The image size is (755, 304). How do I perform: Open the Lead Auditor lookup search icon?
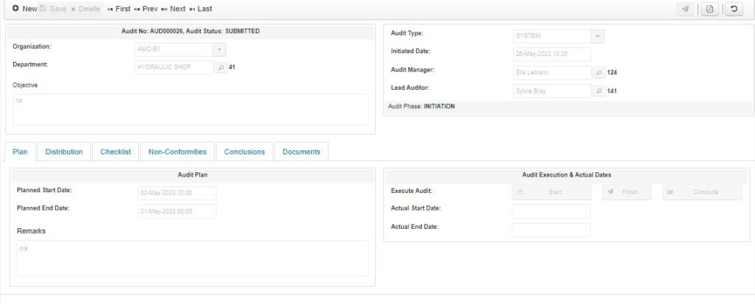[x=599, y=91]
